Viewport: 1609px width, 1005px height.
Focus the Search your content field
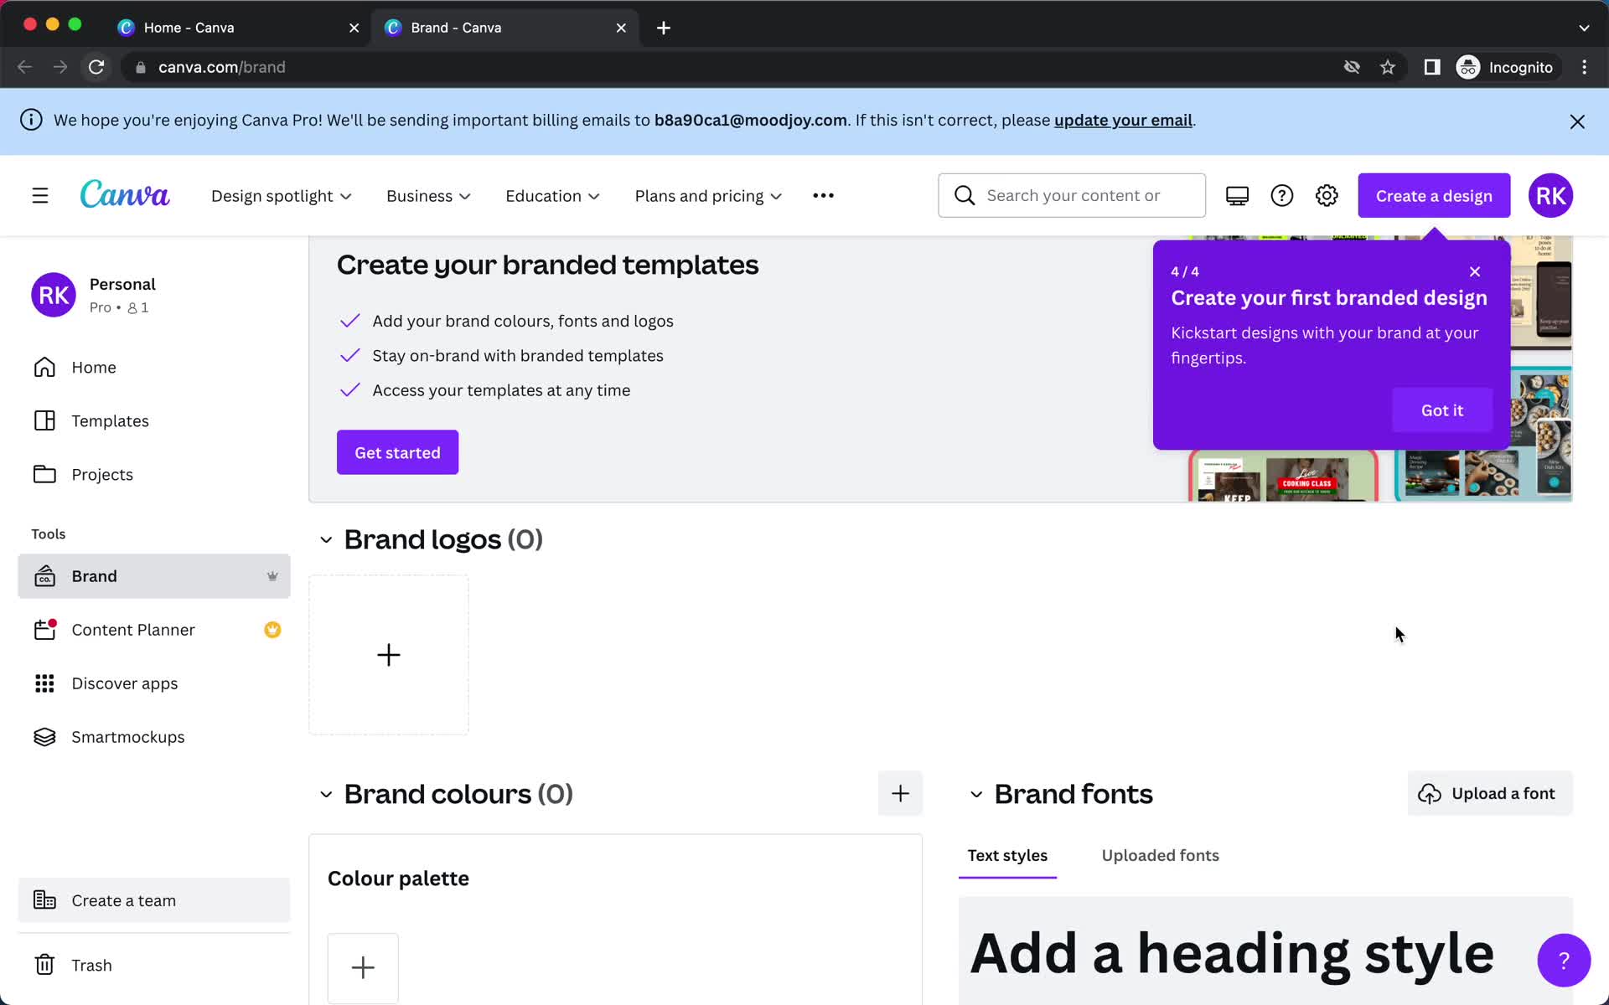pyautogui.click(x=1072, y=196)
